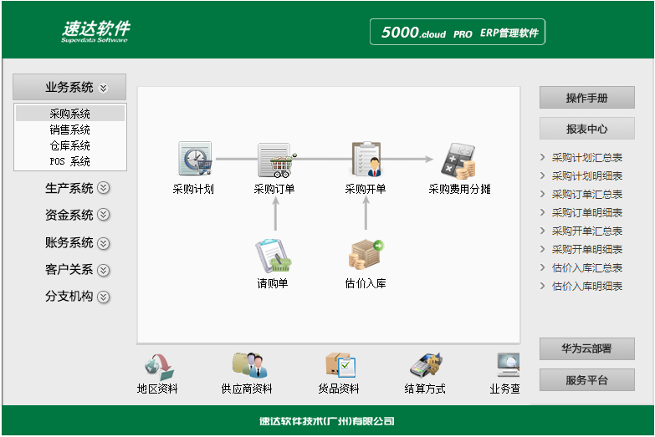
Task: Select 仓库系统 in the sidebar
Action: (x=70, y=145)
